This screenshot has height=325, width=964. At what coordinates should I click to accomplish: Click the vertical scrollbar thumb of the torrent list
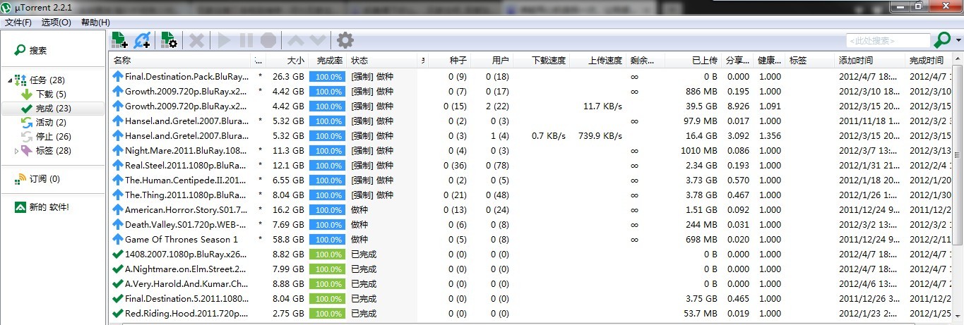958,157
